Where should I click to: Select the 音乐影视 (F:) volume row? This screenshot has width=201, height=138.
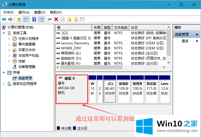(x=111, y=63)
